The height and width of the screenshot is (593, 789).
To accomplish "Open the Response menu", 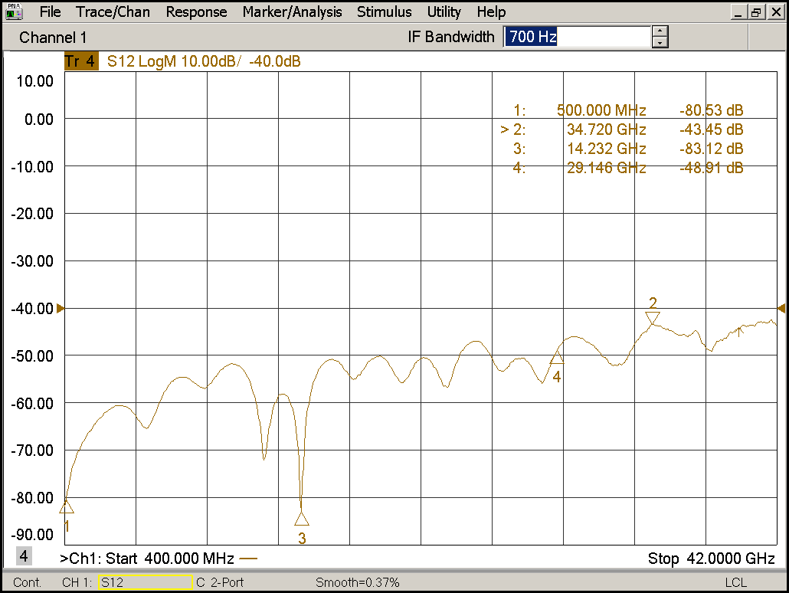I will coord(196,11).
